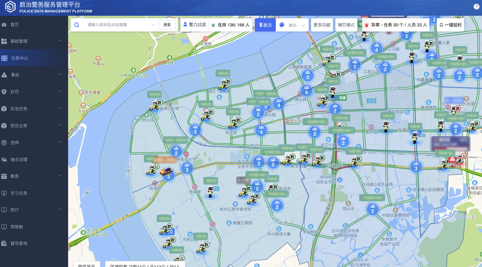Click the 首页 dashboard icon in sidebar
Screen dimensions: 482x267
click(4, 25)
